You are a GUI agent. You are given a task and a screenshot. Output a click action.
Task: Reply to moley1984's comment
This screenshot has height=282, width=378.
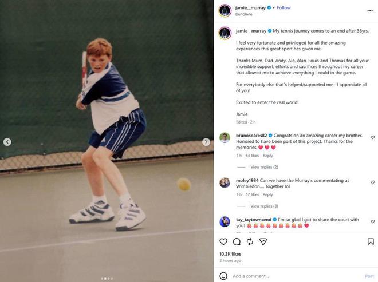pos(267,194)
